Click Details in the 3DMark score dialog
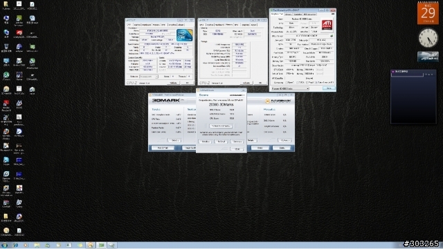 coord(205,141)
